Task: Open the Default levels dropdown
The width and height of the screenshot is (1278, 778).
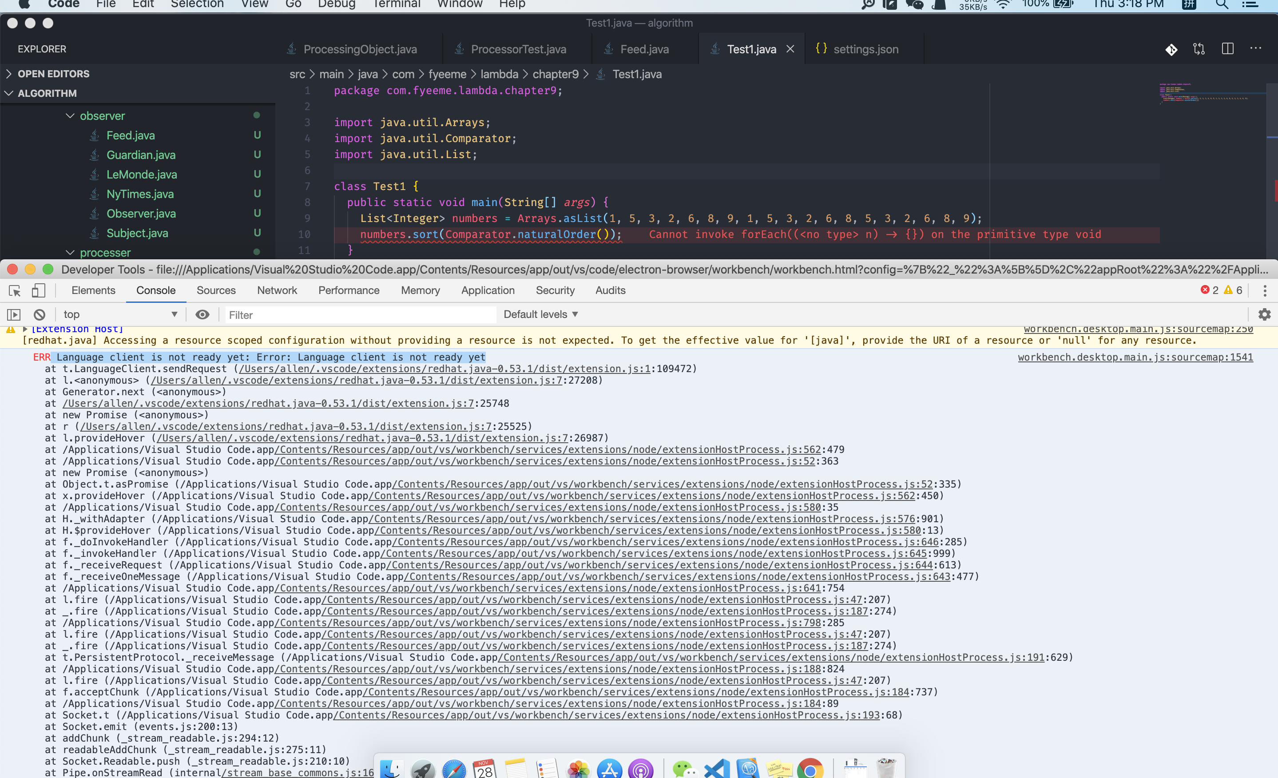Action: click(x=540, y=314)
